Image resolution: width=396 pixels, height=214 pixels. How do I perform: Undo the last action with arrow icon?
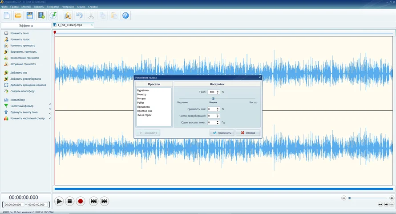[x=79, y=16]
